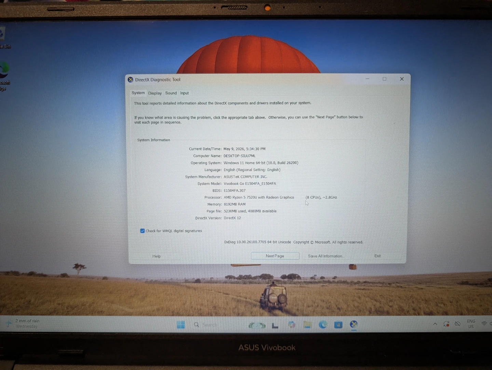Open the rain weather widget
Viewport: 492px width, 370px height.
(x=23, y=323)
